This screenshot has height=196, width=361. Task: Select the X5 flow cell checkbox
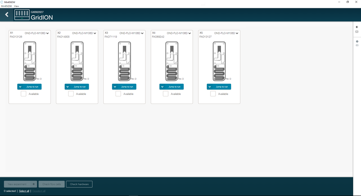(213, 94)
